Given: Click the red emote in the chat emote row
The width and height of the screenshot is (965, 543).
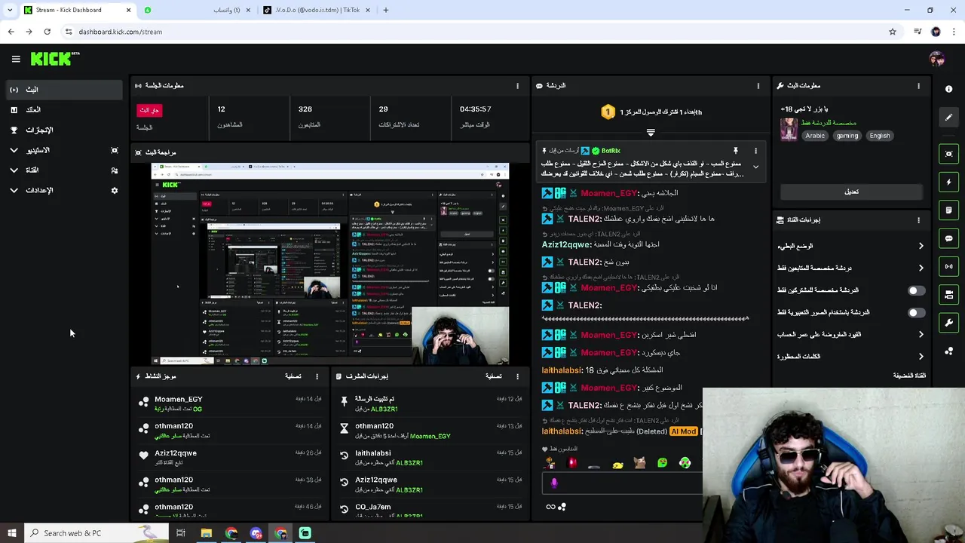Looking at the screenshot, I should point(572,463).
